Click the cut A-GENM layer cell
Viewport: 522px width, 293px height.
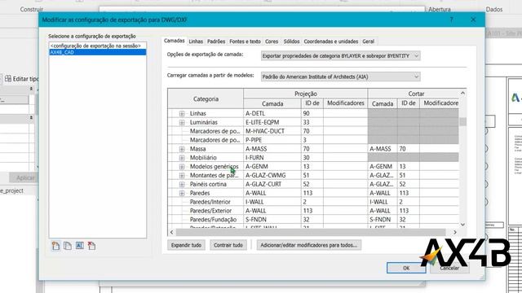coord(383,167)
